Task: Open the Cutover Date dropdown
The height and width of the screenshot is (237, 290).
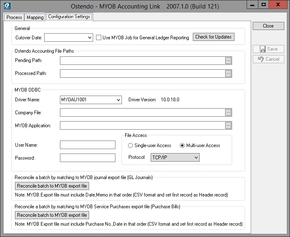Action: click(x=90, y=38)
